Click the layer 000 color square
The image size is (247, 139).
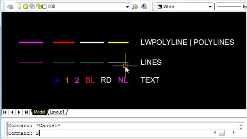click(x=45, y=7)
